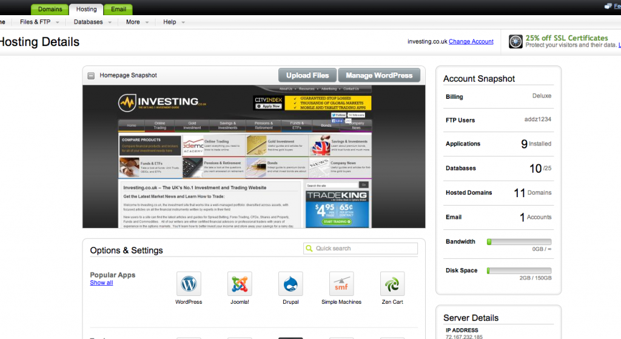Open the Simple Machines forum icon
The width and height of the screenshot is (621, 339).
(x=341, y=284)
